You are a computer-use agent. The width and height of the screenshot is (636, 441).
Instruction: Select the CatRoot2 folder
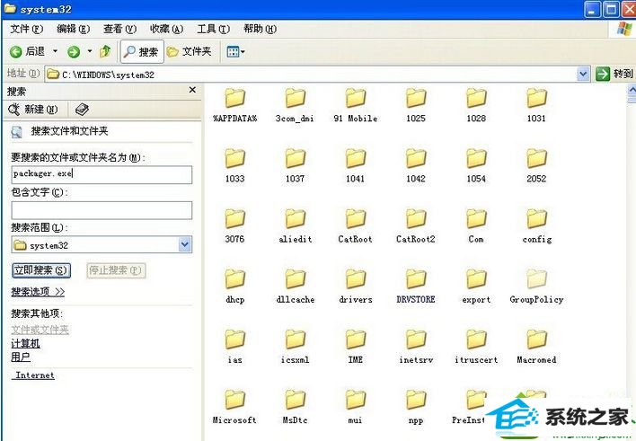(x=416, y=226)
